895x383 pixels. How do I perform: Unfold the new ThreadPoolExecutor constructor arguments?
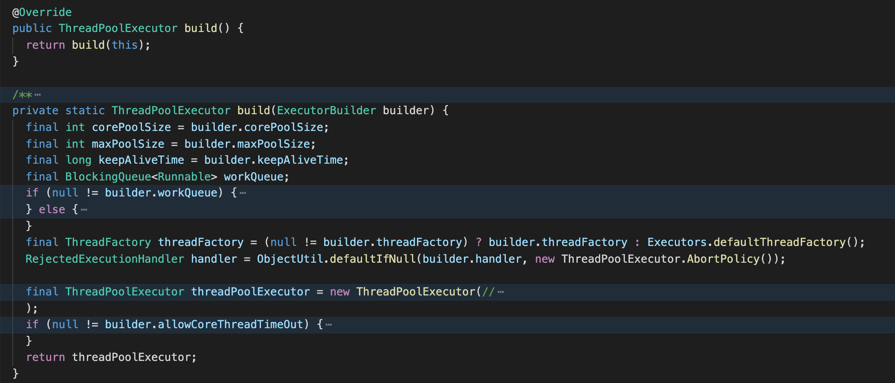[x=501, y=292]
